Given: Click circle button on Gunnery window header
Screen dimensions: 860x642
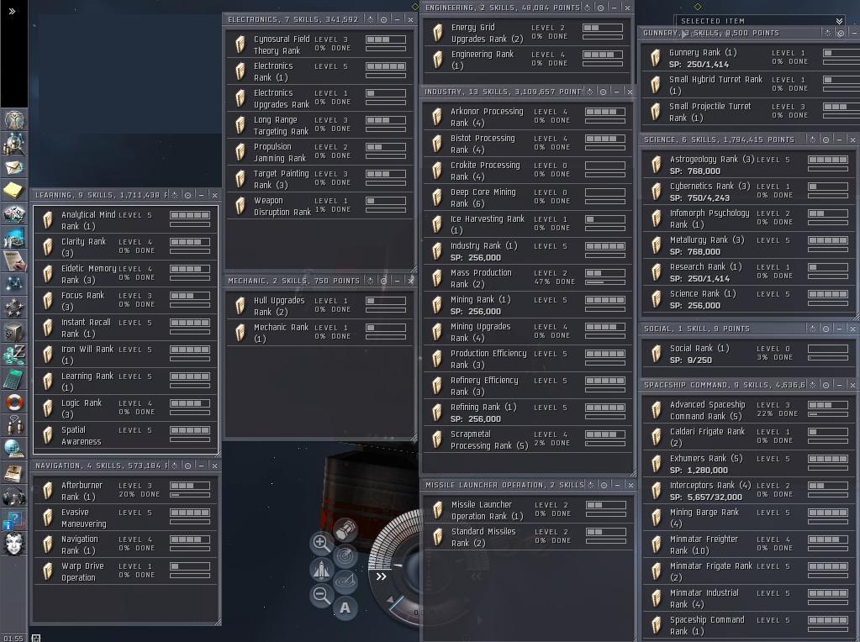Looking at the screenshot, I should 841,33.
